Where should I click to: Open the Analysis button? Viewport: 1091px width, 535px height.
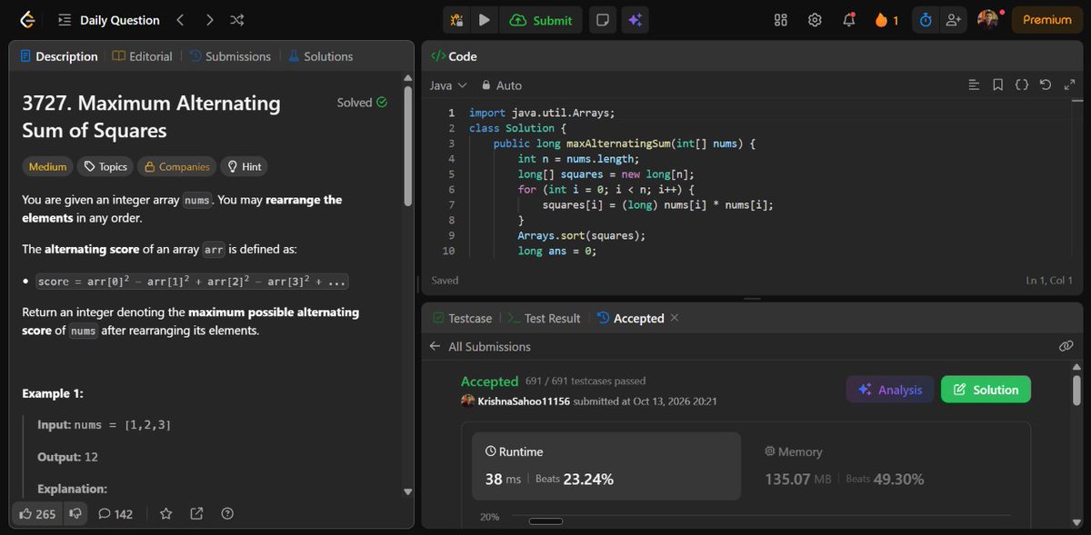tap(890, 390)
